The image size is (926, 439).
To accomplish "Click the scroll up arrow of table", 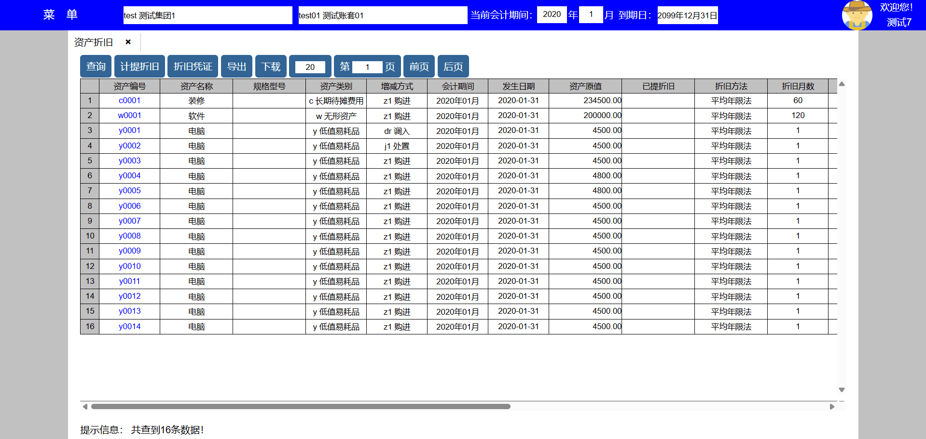I will point(842,84).
